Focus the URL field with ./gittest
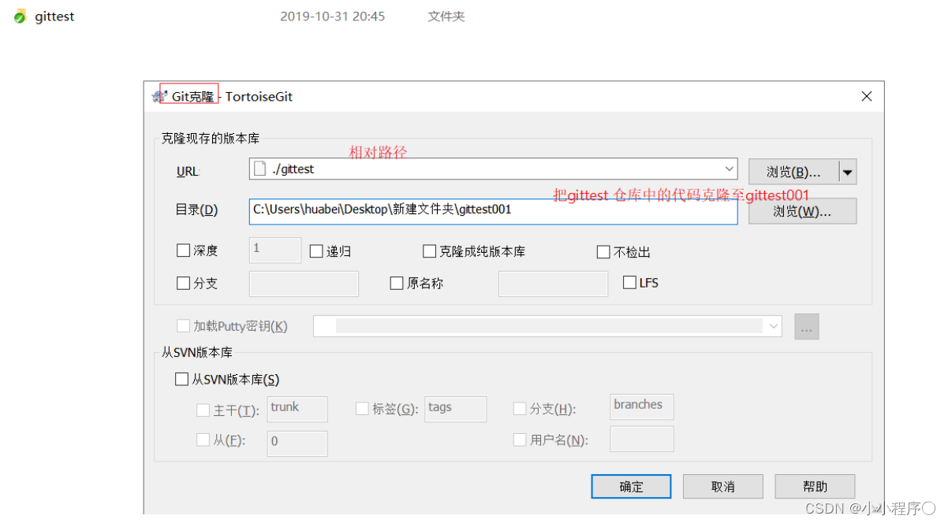The width and height of the screenshot is (948, 523). pos(493,169)
